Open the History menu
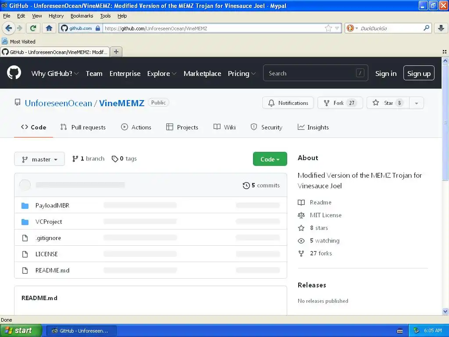The image size is (449, 337). point(56,16)
